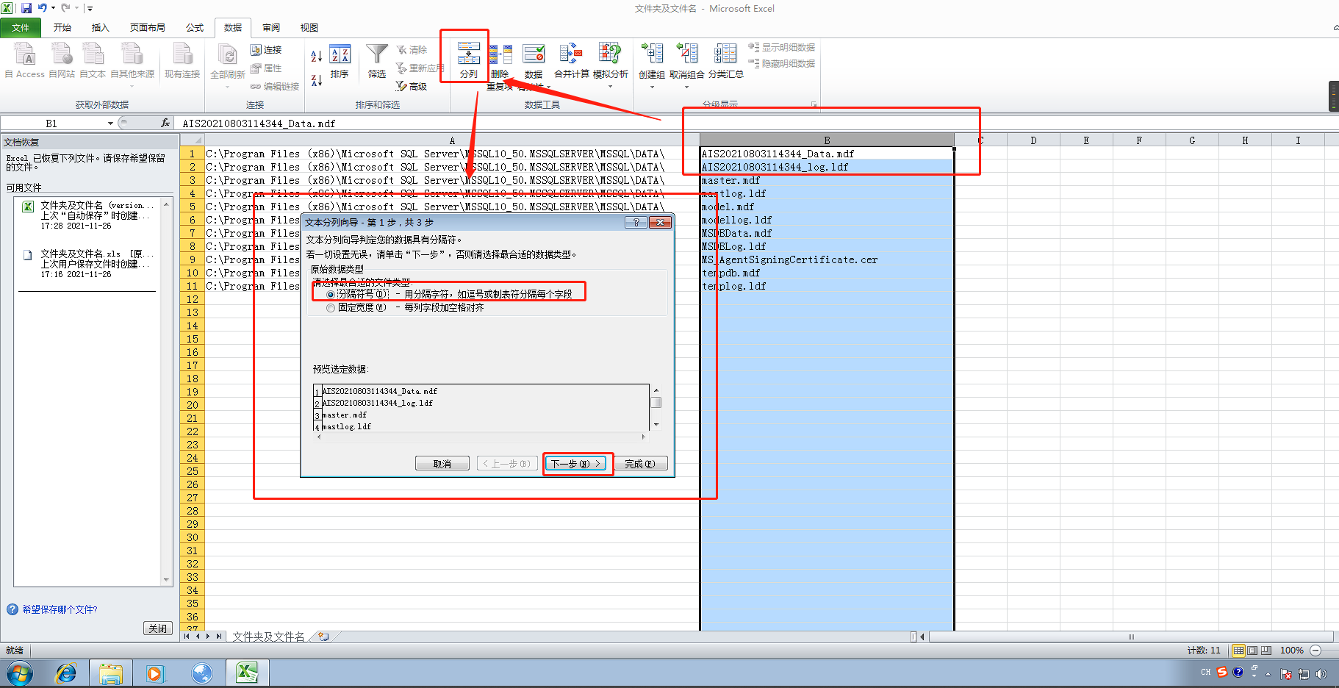Expand the 创建组 dropdown arrow
This screenshot has width=1339, height=688.
652,87
